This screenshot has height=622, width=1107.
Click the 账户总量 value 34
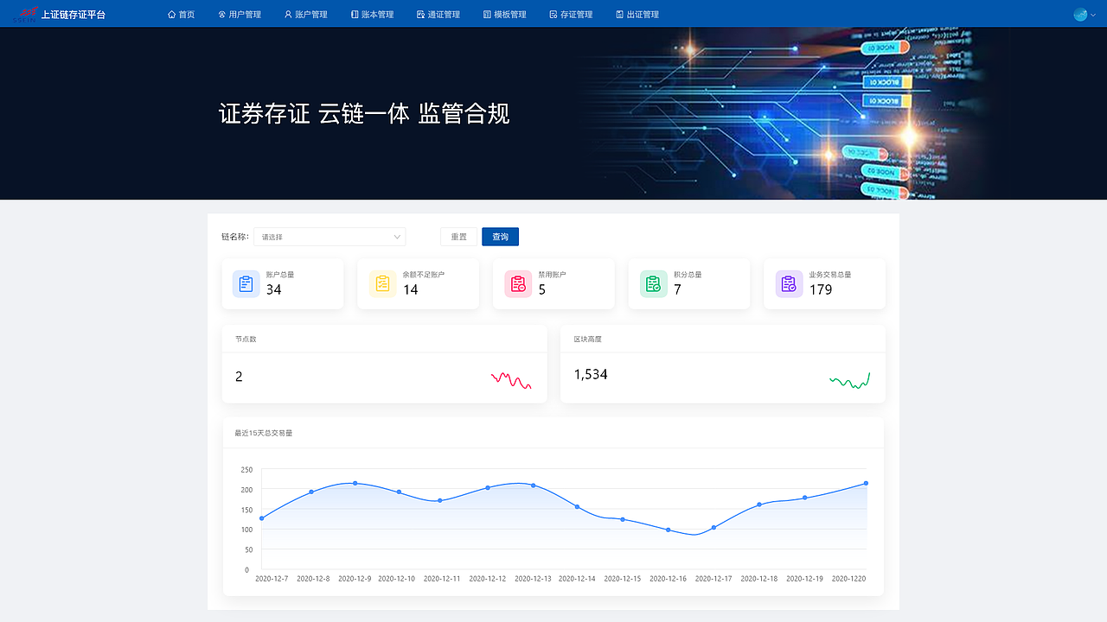pyautogui.click(x=274, y=290)
